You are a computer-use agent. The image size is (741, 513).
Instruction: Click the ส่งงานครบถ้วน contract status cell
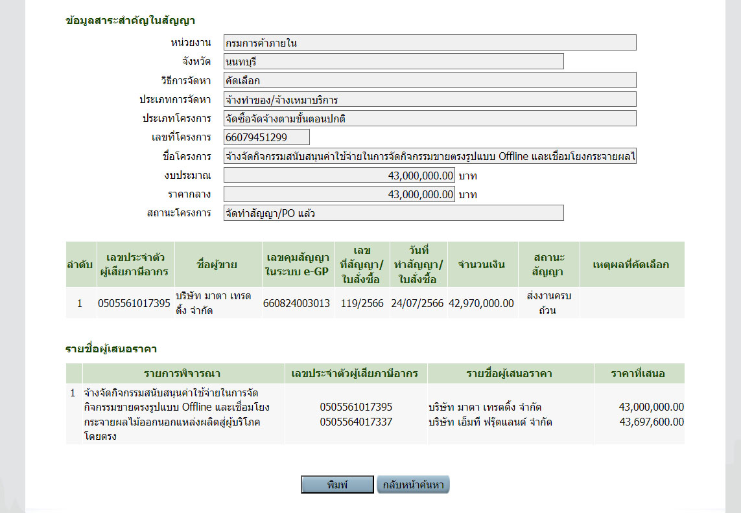(x=548, y=303)
